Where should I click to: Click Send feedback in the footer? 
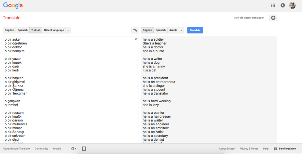tap(285, 149)
